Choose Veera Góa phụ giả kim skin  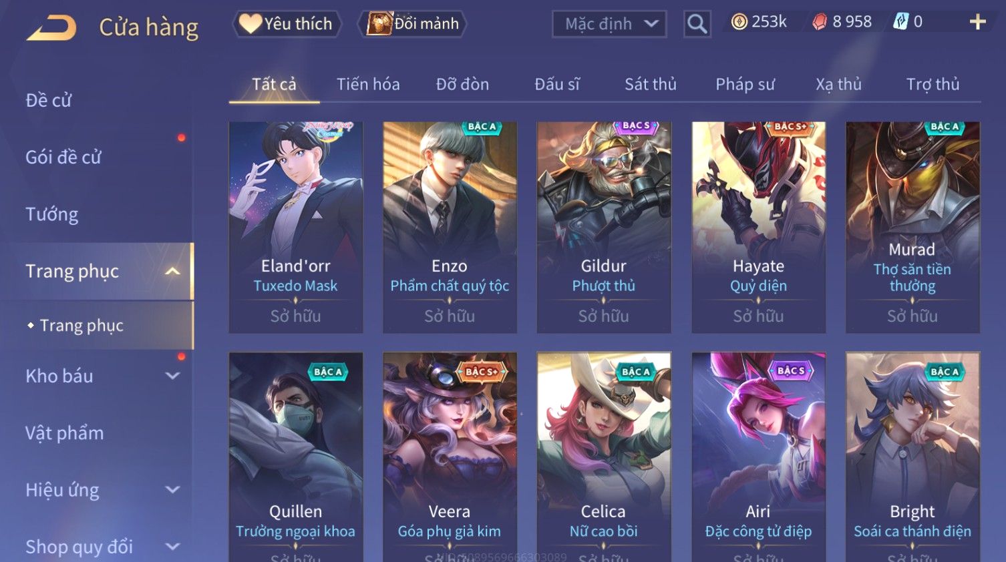(x=450, y=457)
